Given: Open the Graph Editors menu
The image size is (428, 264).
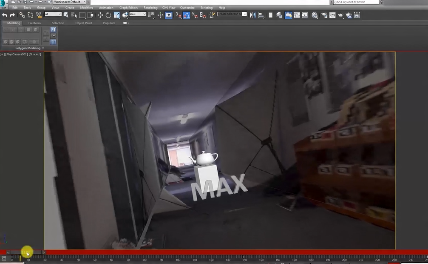Looking at the screenshot, I should click(x=128, y=8).
